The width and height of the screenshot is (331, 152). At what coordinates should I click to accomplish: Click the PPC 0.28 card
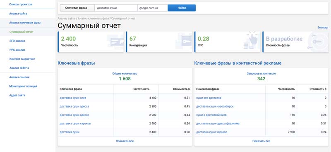pos(227,42)
